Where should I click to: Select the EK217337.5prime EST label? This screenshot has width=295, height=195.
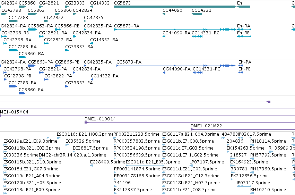coord(133,190)
